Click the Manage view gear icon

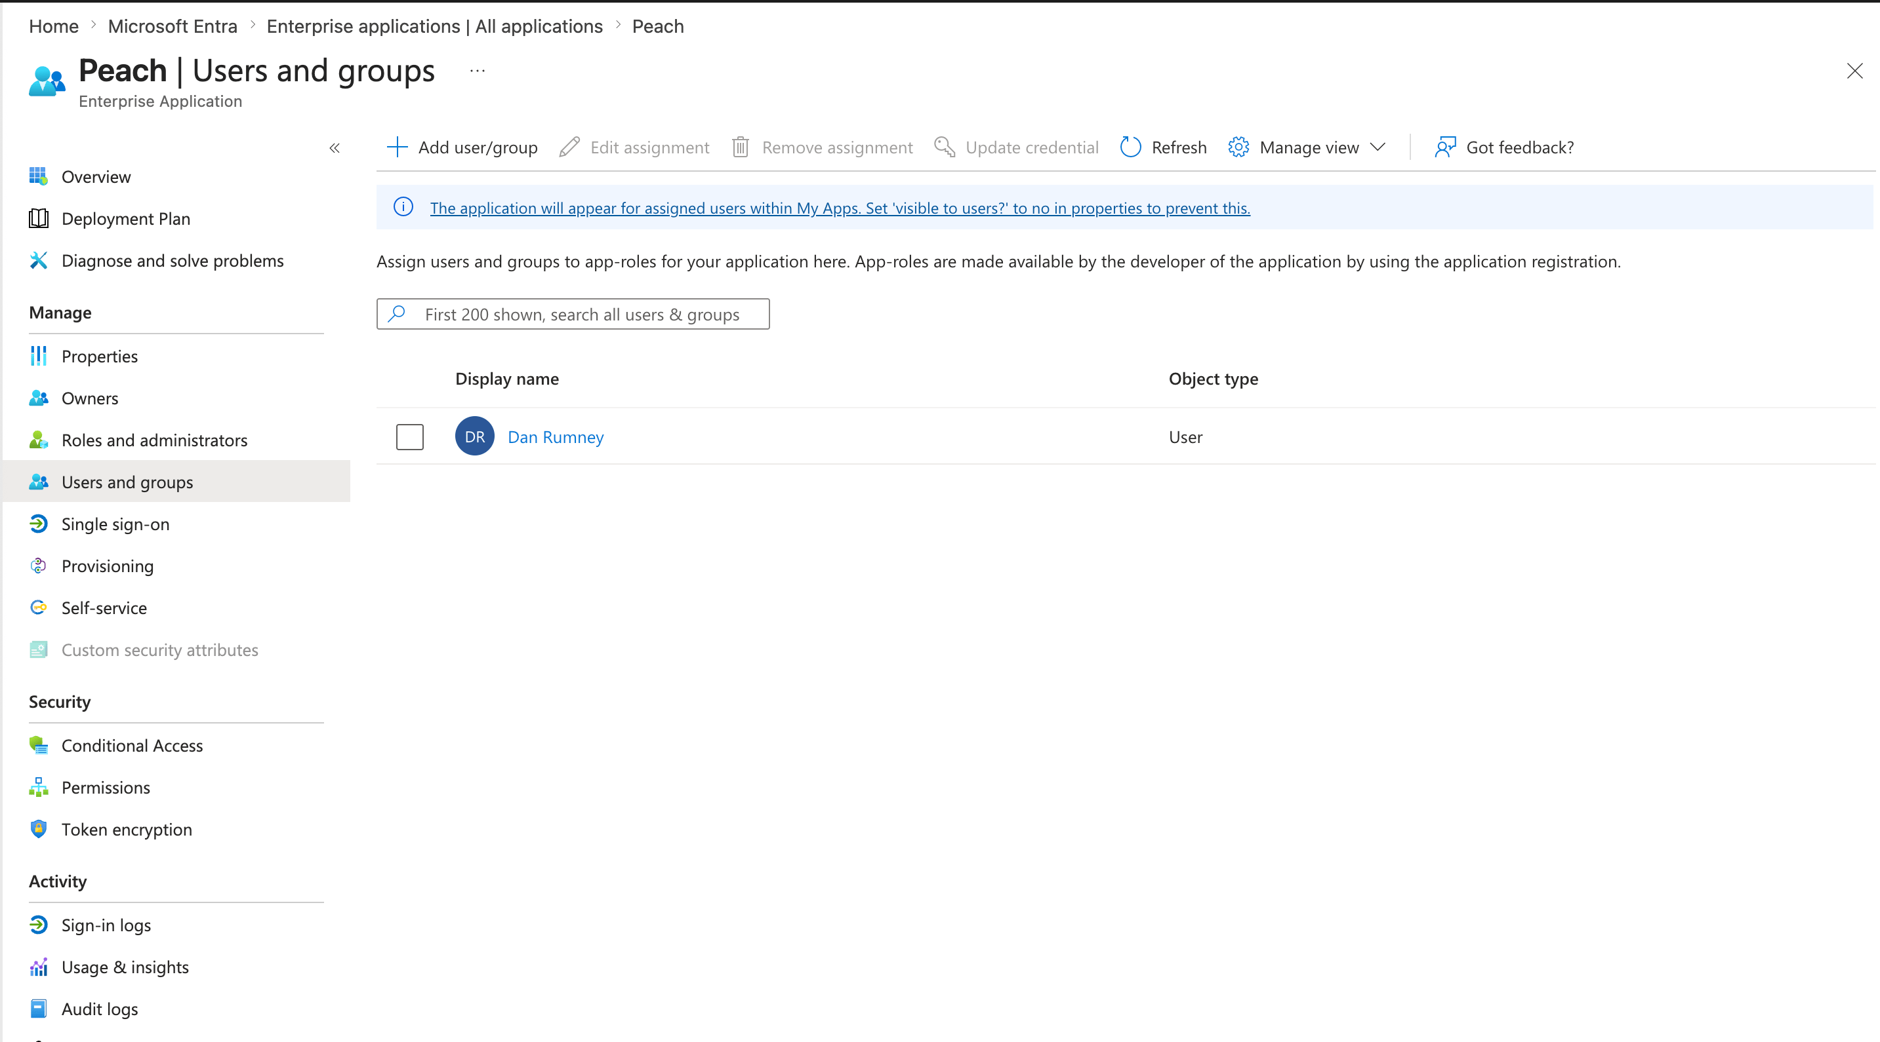[x=1238, y=147]
